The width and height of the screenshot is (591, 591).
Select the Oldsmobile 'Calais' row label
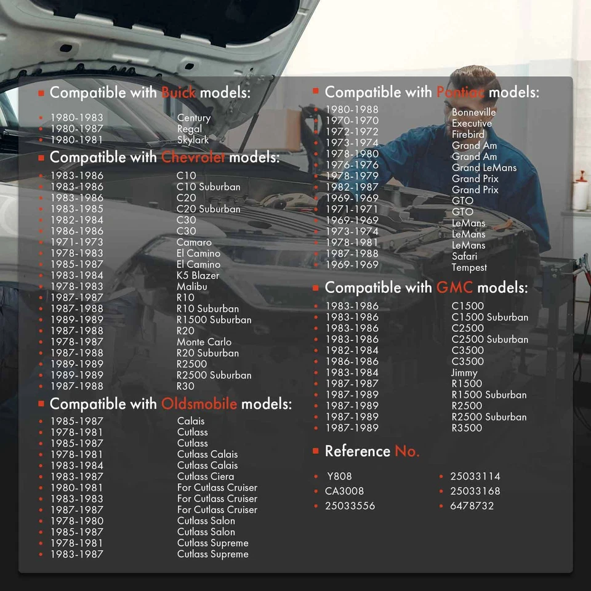coord(191,421)
